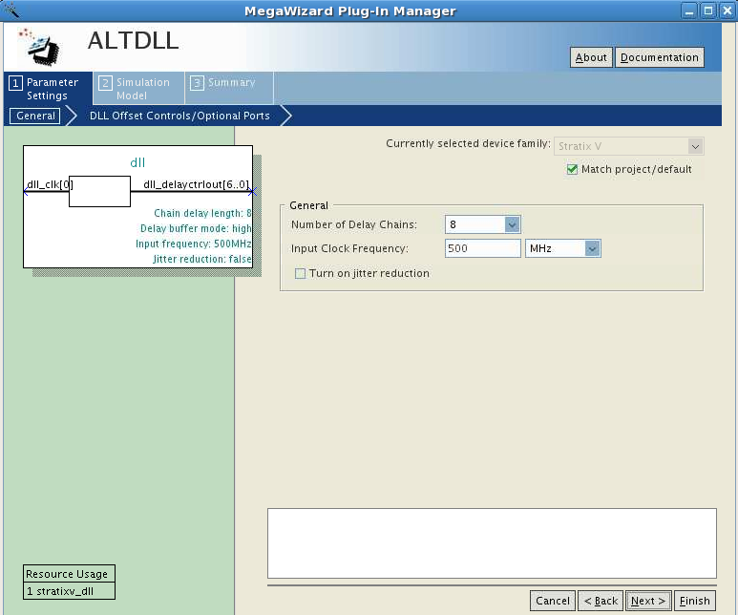
Task: Click the Delay buffer mode: high text
Action: pos(196,228)
